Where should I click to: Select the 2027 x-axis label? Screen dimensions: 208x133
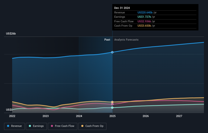(x=179, y=116)
